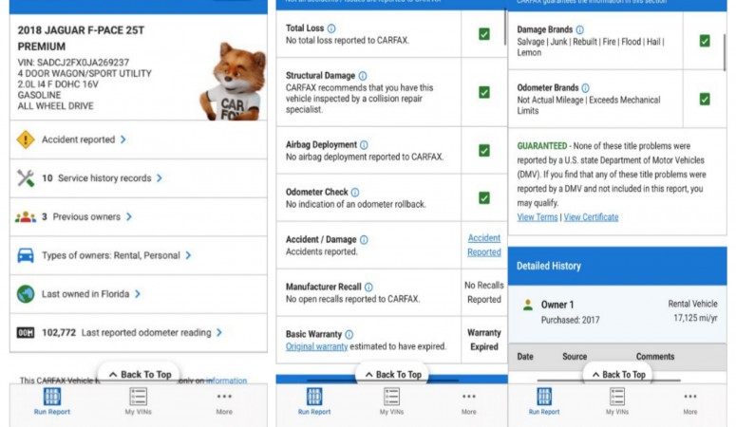
Task: Open the View Certificate link
Action: click(x=591, y=217)
